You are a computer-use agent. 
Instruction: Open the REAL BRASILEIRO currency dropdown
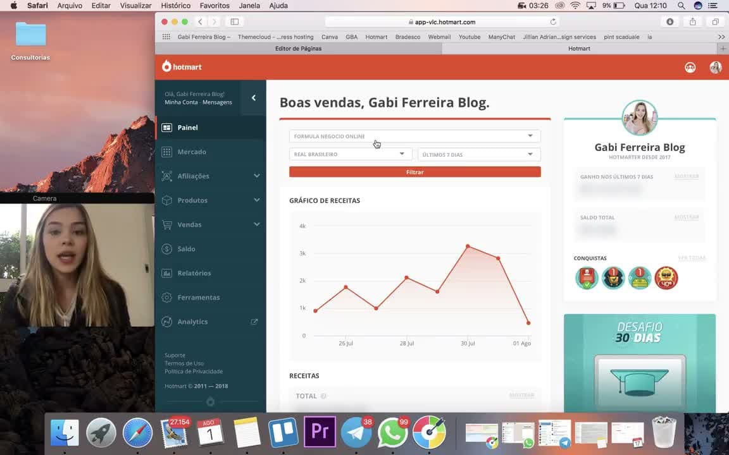pos(351,154)
